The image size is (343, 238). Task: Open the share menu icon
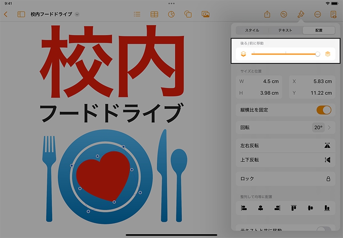tap(267, 14)
